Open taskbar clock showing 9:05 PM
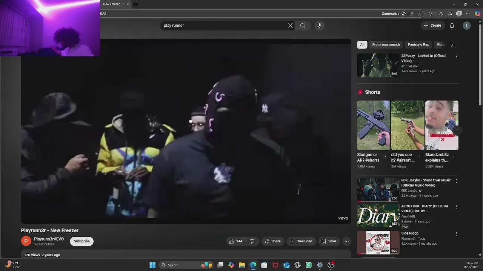Screen dimensions: 483x271 coord(471,265)
